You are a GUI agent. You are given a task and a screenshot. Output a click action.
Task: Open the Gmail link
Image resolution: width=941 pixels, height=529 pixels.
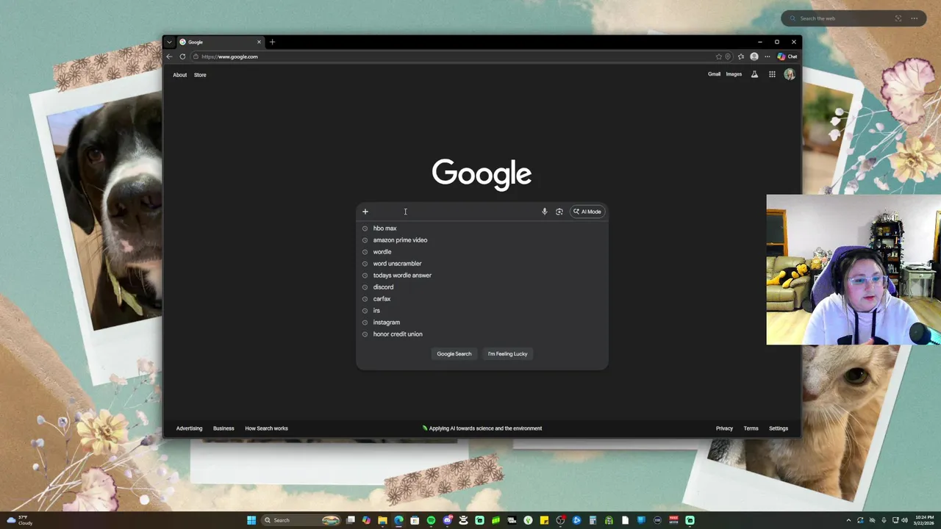(x=714, y=74)
